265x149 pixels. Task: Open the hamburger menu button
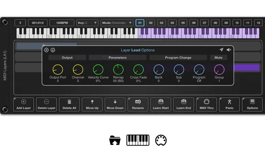(20, 23)
